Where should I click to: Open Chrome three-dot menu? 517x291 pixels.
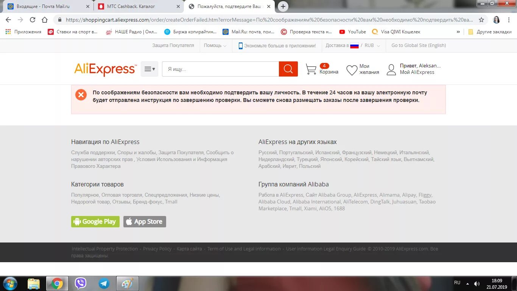509,20
